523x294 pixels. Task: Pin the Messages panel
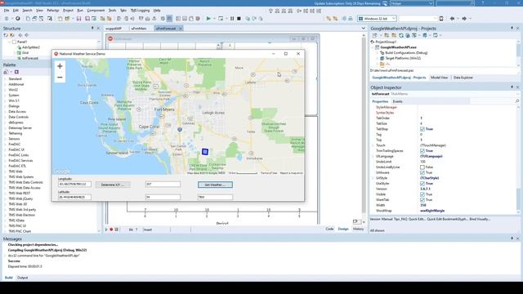[x=512, y=238]
